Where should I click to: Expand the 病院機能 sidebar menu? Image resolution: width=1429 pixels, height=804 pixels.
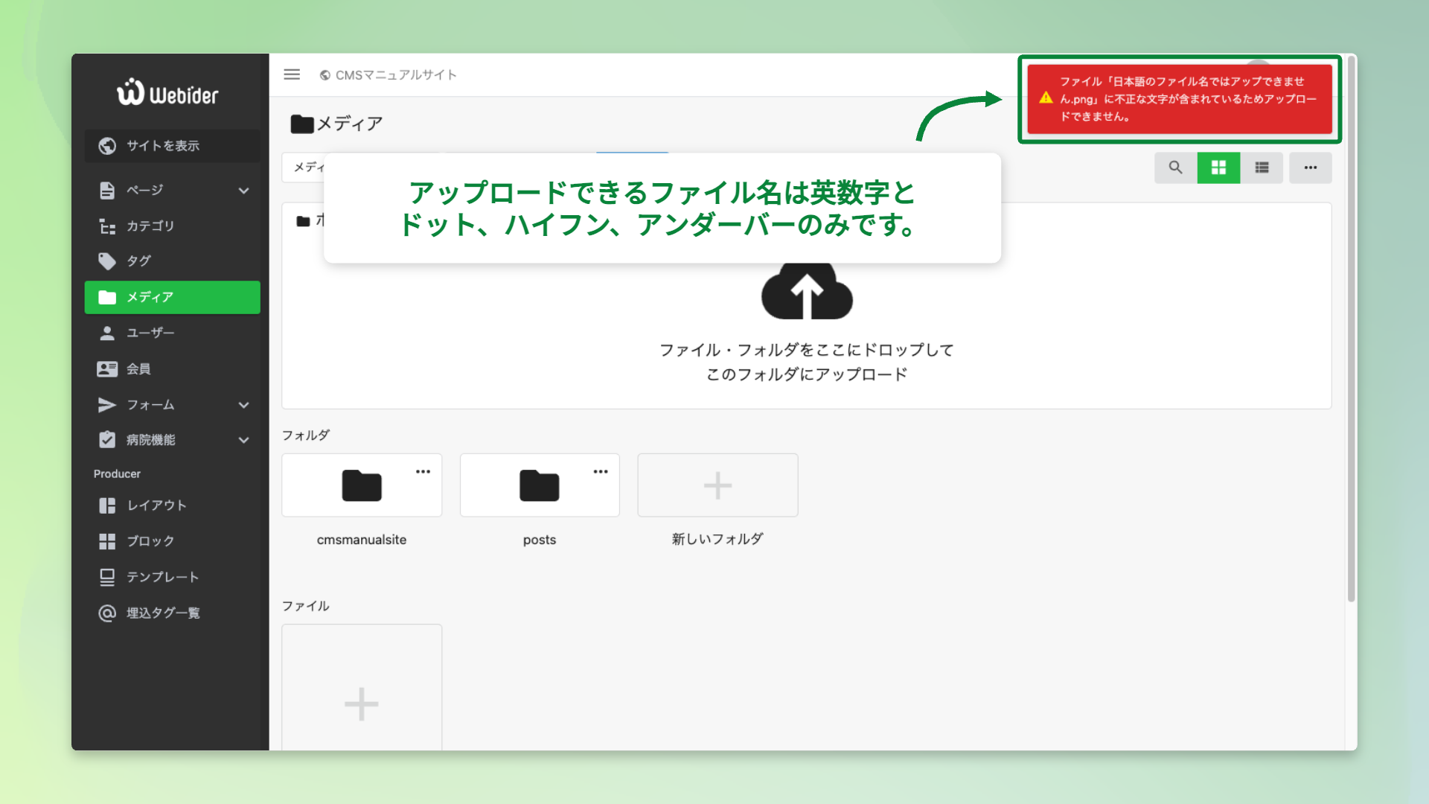(243, 440)
